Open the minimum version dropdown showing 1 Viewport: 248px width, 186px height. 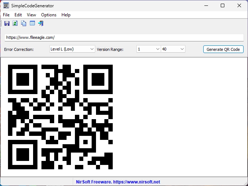coord(148,49)
